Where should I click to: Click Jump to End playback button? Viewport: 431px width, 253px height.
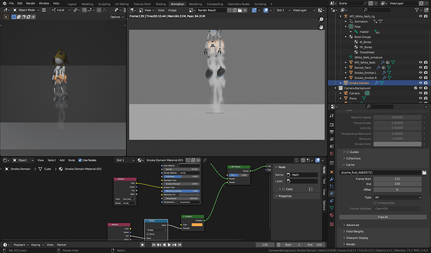[180, 245]
